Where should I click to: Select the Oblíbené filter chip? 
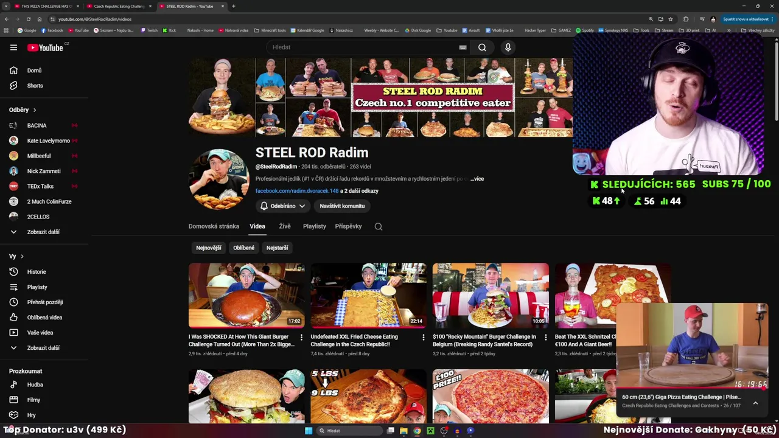click(244, 248)
